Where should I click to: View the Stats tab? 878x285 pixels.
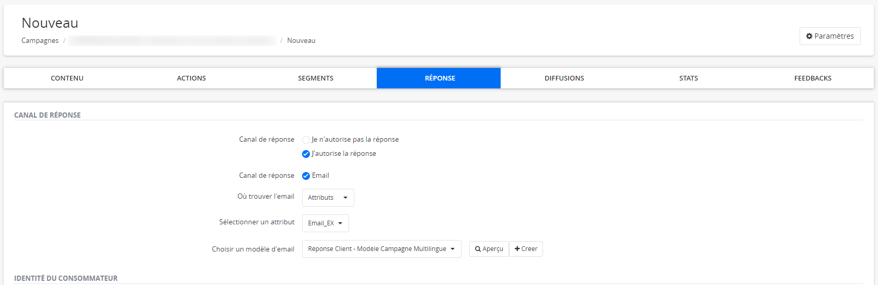pyautogui.click(x=688, y=78)
